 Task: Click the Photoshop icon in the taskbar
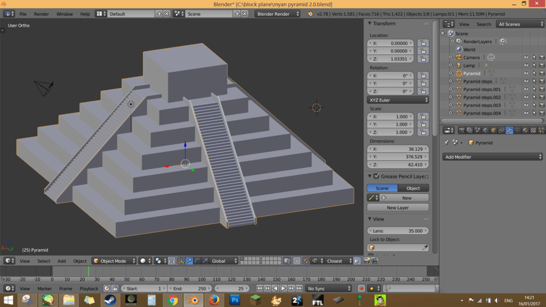click(x=235, y=300)
